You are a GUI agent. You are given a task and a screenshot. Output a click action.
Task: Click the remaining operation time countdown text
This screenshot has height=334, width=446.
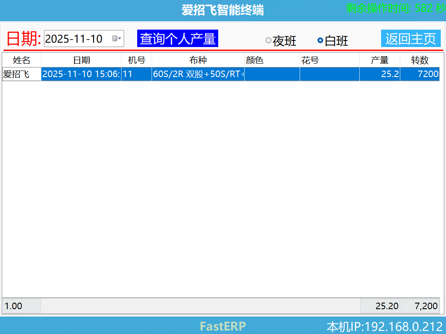point(394,7)
